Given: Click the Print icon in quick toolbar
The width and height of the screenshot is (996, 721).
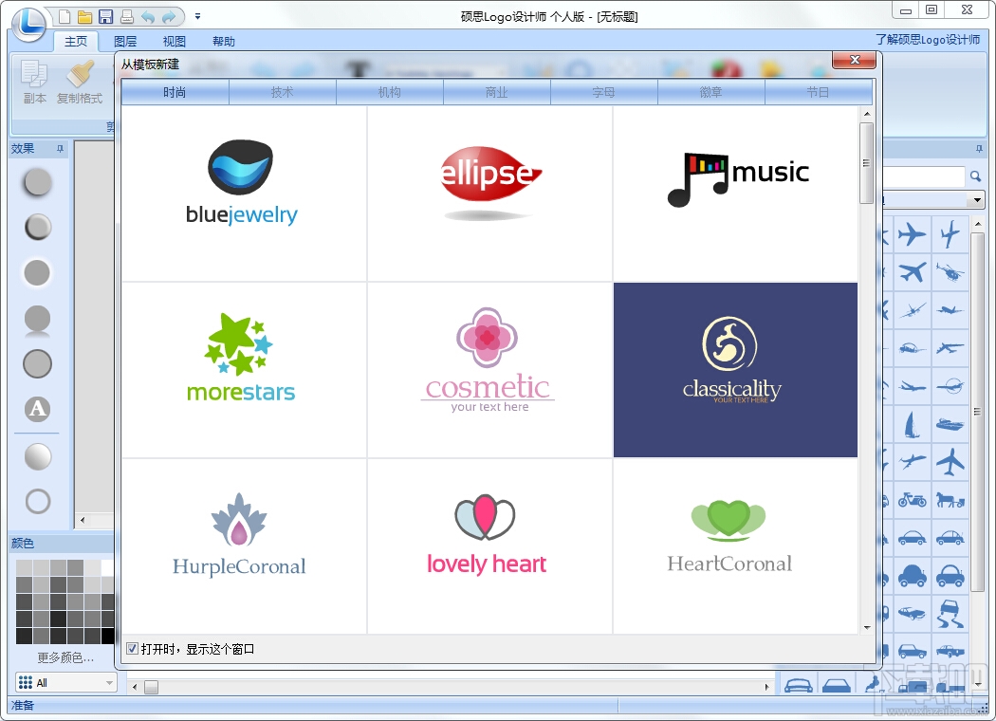Looking at the screenshot, I should coord(127,16).
